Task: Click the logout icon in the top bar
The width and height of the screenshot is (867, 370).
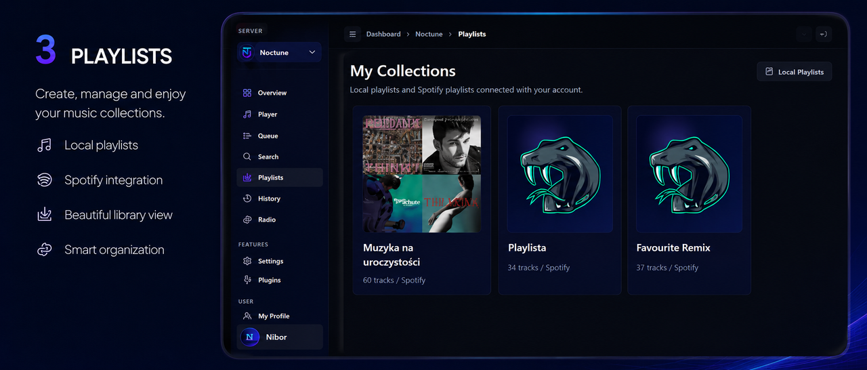Action: coord(824,34)
